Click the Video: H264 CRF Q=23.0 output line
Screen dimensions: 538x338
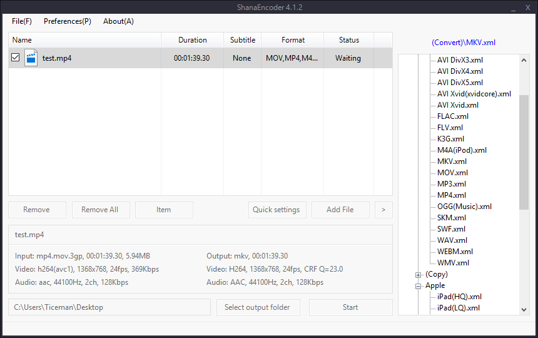point(275,269)
